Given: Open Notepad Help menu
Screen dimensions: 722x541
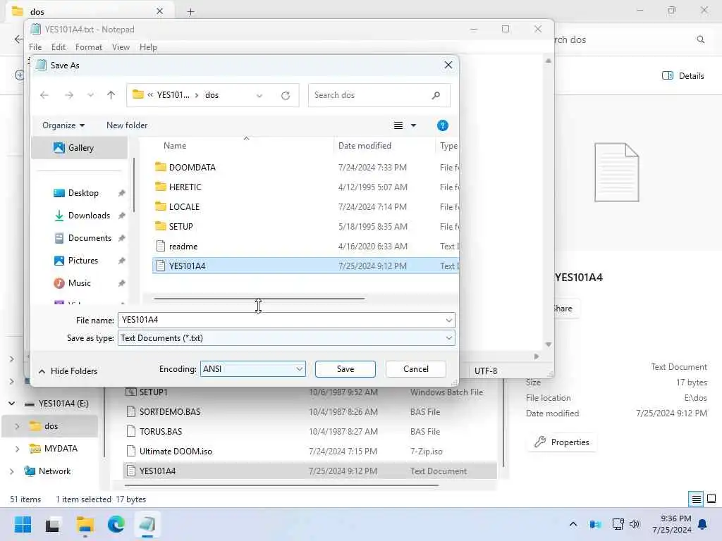Looking at the screenshot, I should point(148,47).
